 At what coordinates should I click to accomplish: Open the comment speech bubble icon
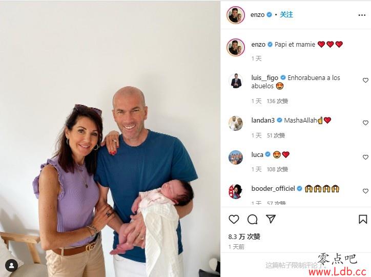[x=253, y=220]
